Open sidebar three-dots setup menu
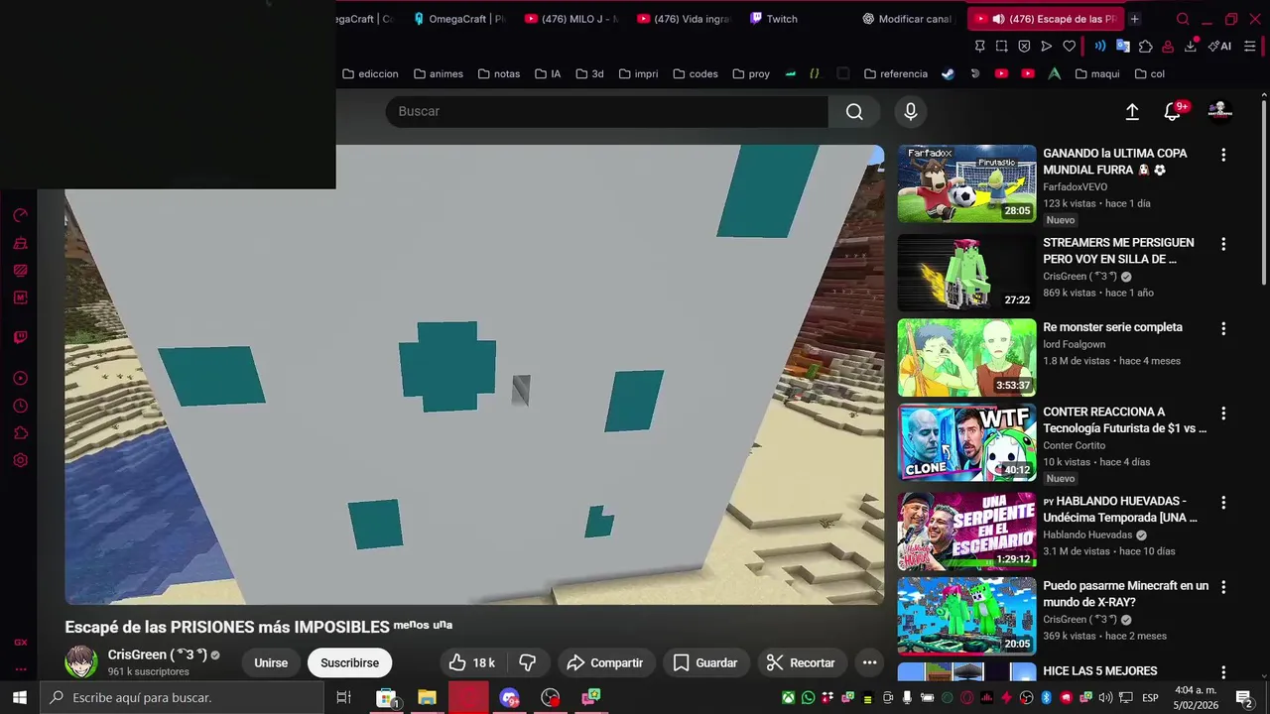 point(20,667)
